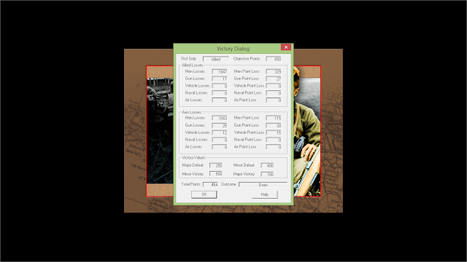Select the Allied Gun Point Loss field showing 27

[274, 79]
